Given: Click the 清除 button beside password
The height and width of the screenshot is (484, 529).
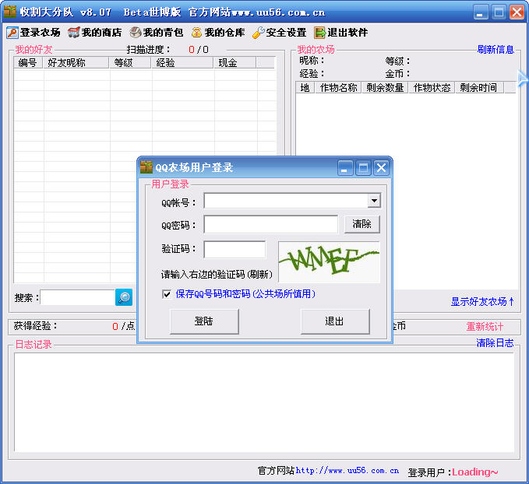Looking at the screenshot, I should coord(362,224).
